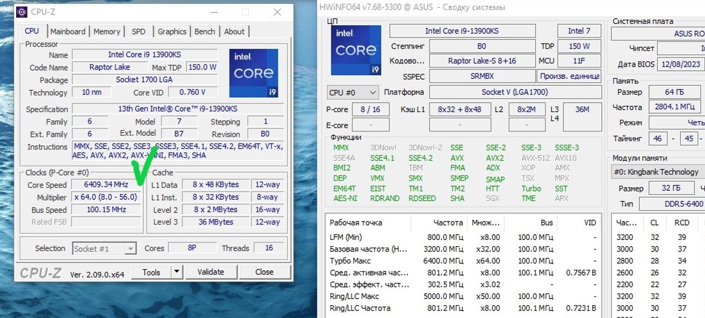
Task: Click the Close button in CPU-Z
Action: pos(265,272)
